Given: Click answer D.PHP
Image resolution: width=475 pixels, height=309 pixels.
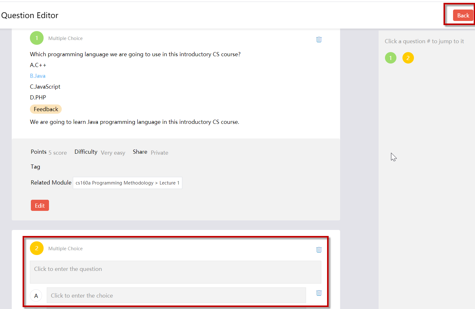Looking at the screenshot, I should 38,97.
